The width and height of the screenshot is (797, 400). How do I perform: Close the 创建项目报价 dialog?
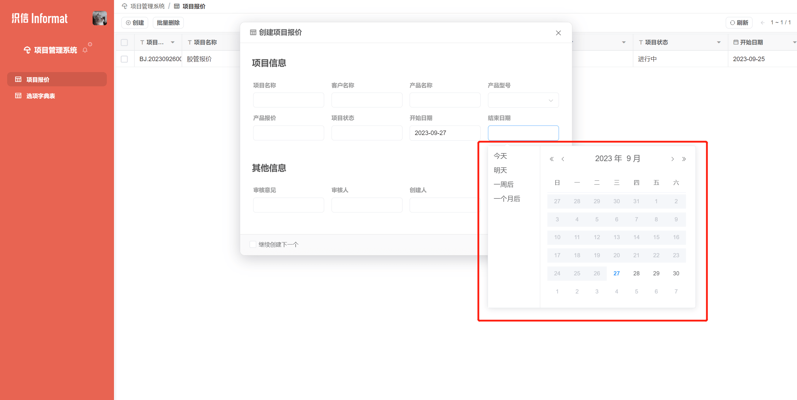click(558, 33)
